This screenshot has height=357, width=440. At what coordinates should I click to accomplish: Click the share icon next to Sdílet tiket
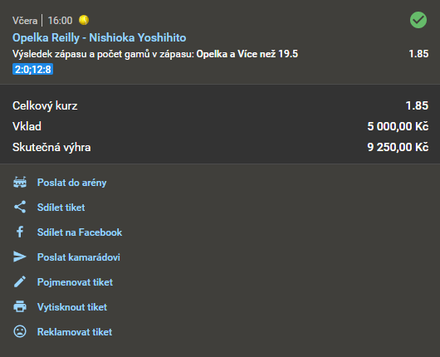click(x=20, y=207)
